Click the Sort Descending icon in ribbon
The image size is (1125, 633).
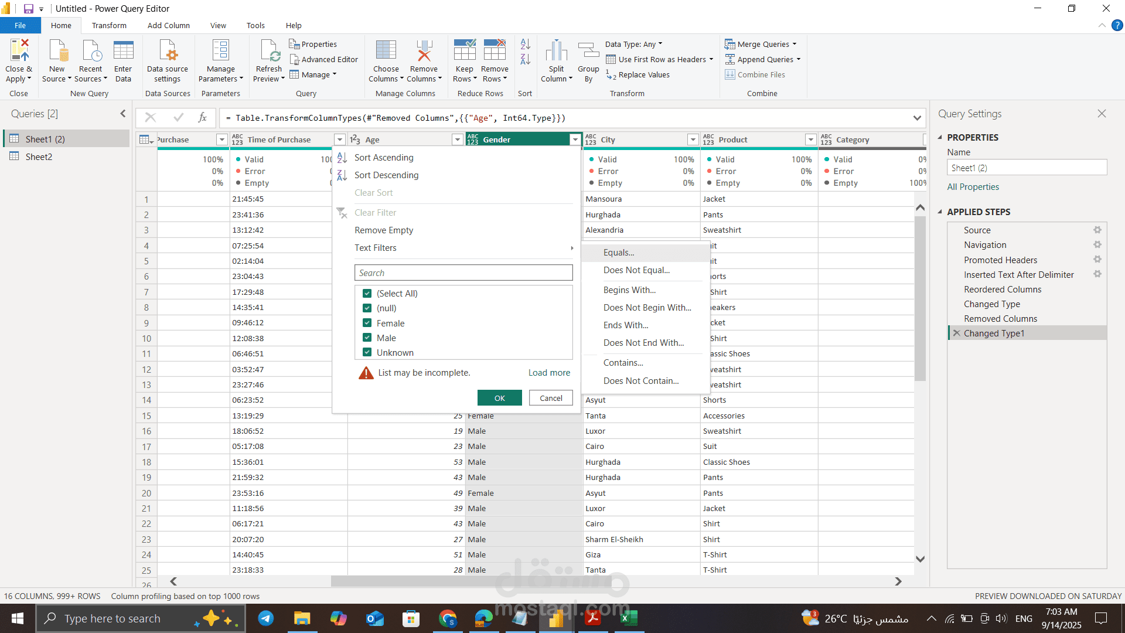(x=526, y=60)
